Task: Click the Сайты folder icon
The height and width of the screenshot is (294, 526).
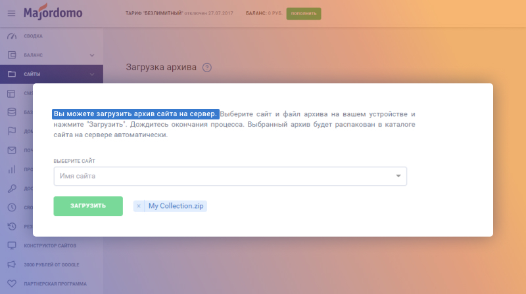Action: pyautogui.click(x=11, y=74)
